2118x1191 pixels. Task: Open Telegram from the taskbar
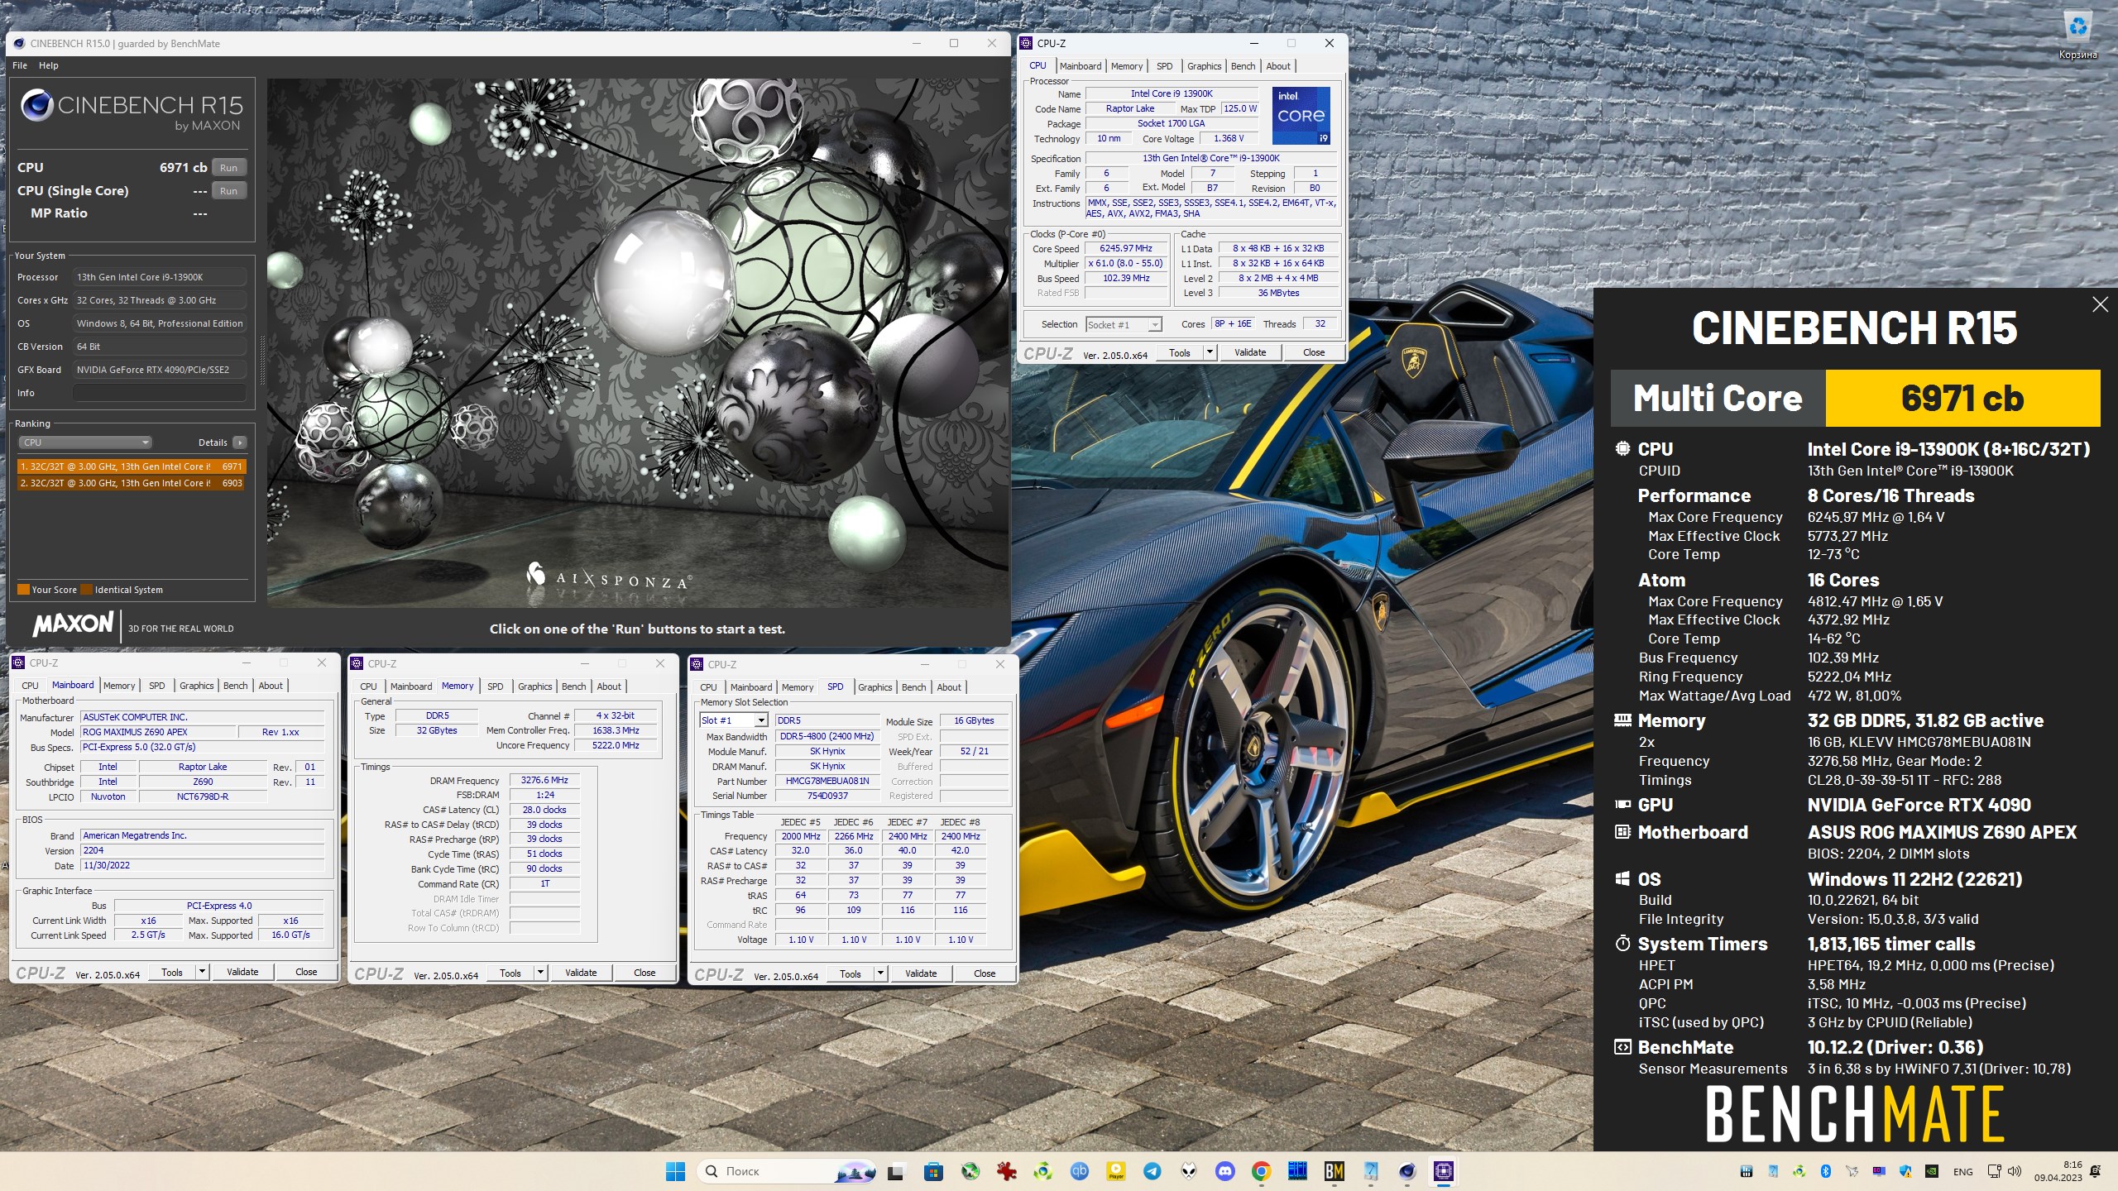point(1152,1171)
